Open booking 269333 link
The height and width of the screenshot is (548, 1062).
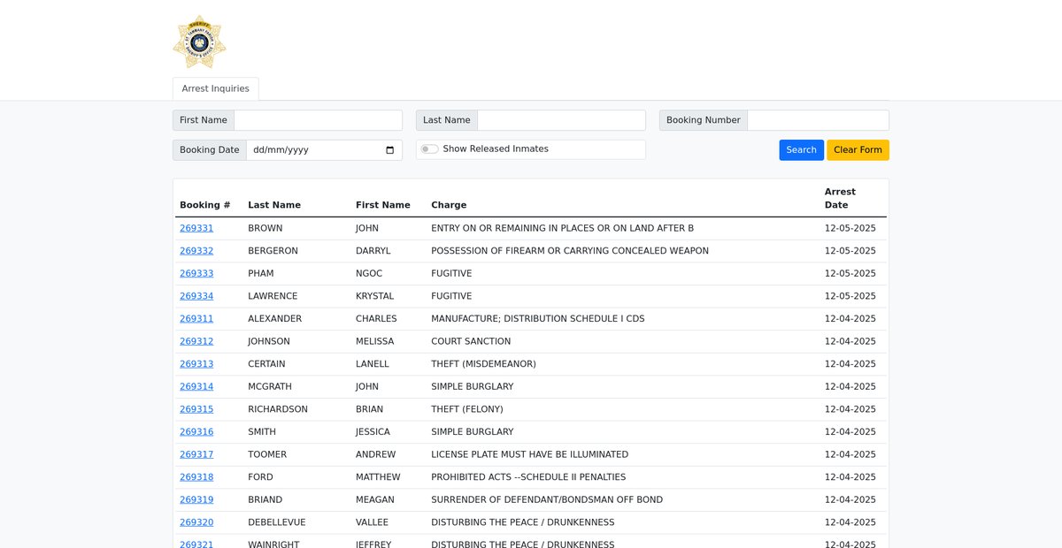[x=196, y=274]
